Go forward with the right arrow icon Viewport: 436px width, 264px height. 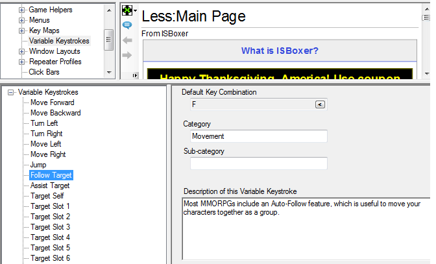click(127, 55)
